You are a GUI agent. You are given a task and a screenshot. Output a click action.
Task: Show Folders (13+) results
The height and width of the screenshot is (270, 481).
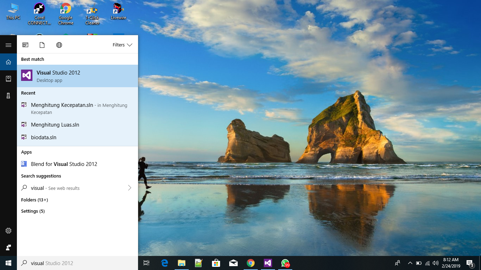pyautogui.click(x=35, y=200)
